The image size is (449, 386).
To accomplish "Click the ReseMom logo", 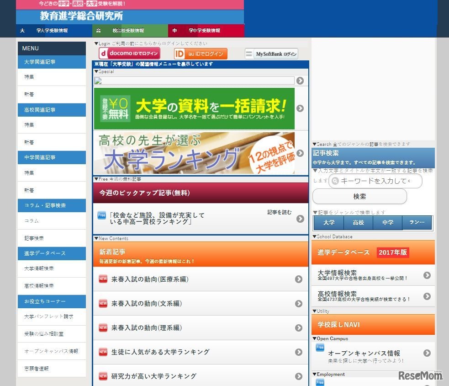I will point(421,376).
